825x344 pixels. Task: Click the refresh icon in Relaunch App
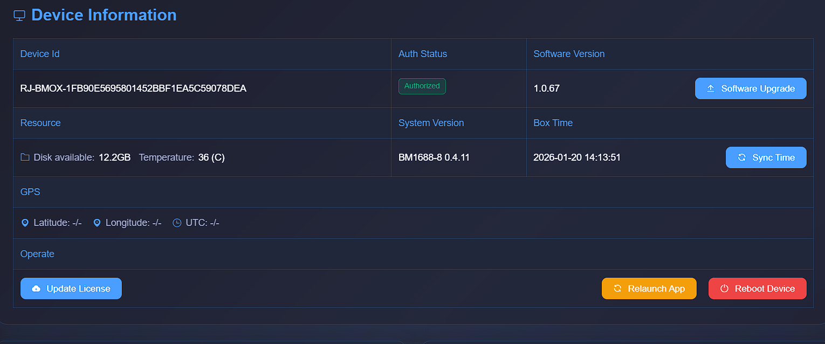coord(617,288)
